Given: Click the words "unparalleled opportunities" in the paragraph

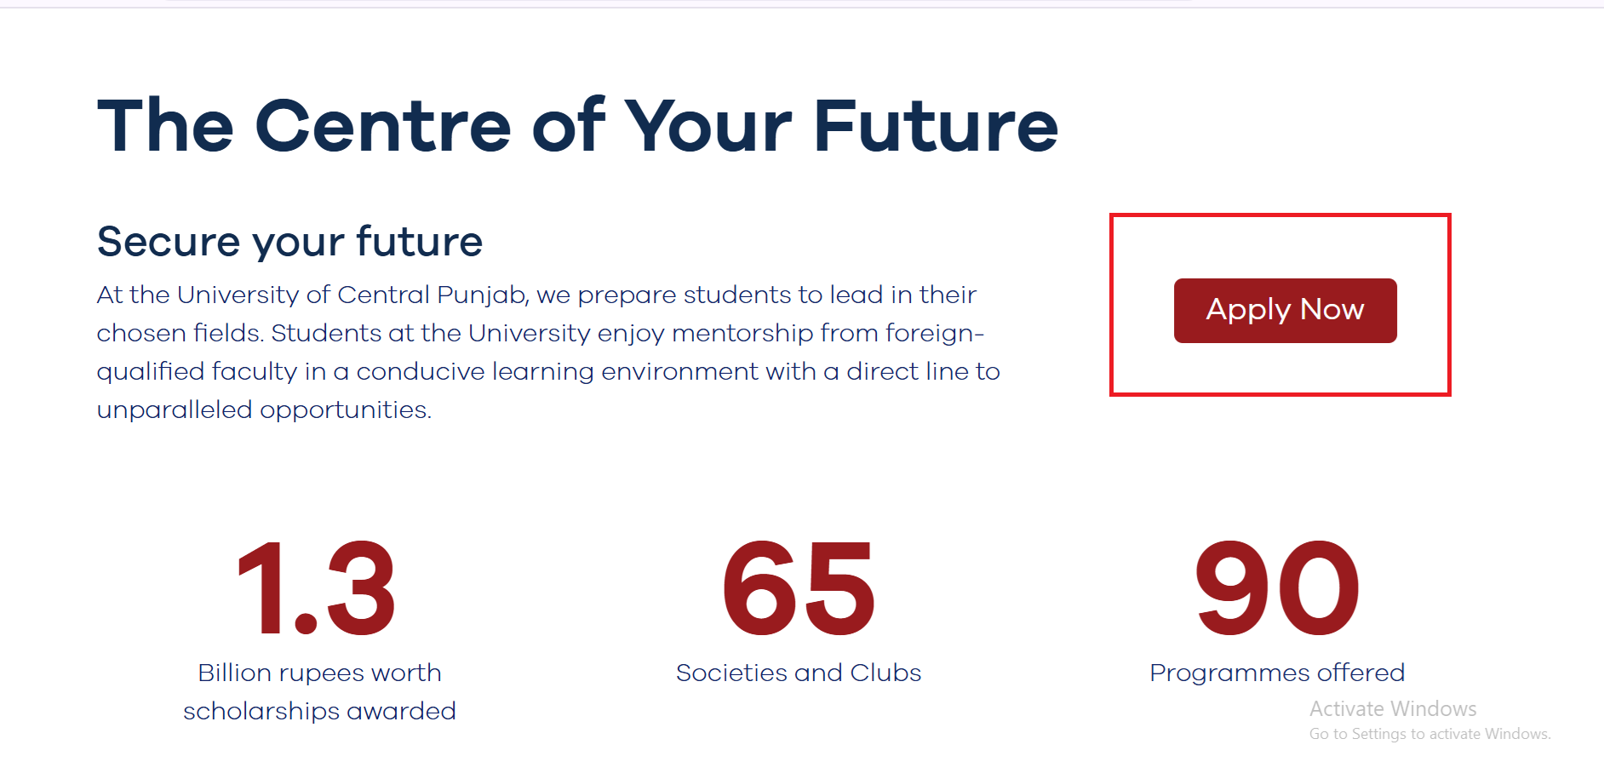Looking at the screenshot, I should point(263,410).
